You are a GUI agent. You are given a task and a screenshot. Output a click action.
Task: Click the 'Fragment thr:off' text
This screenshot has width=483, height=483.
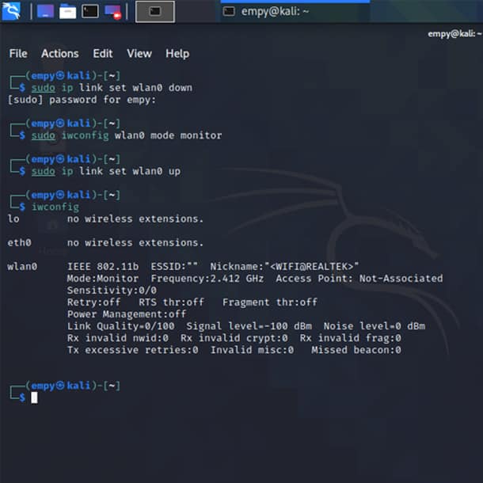click(x=270, y=302)
